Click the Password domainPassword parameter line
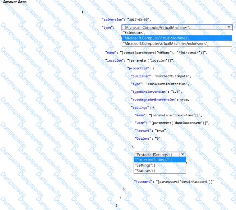This screenshot has width=236, height=210. coord(174,181)
